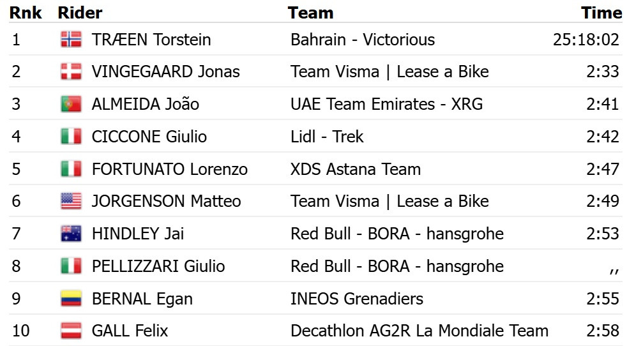The height and width of the screenshot is (346, 627).
Task: Sort by the Rnk column header
Action: (x=25, y=13)
